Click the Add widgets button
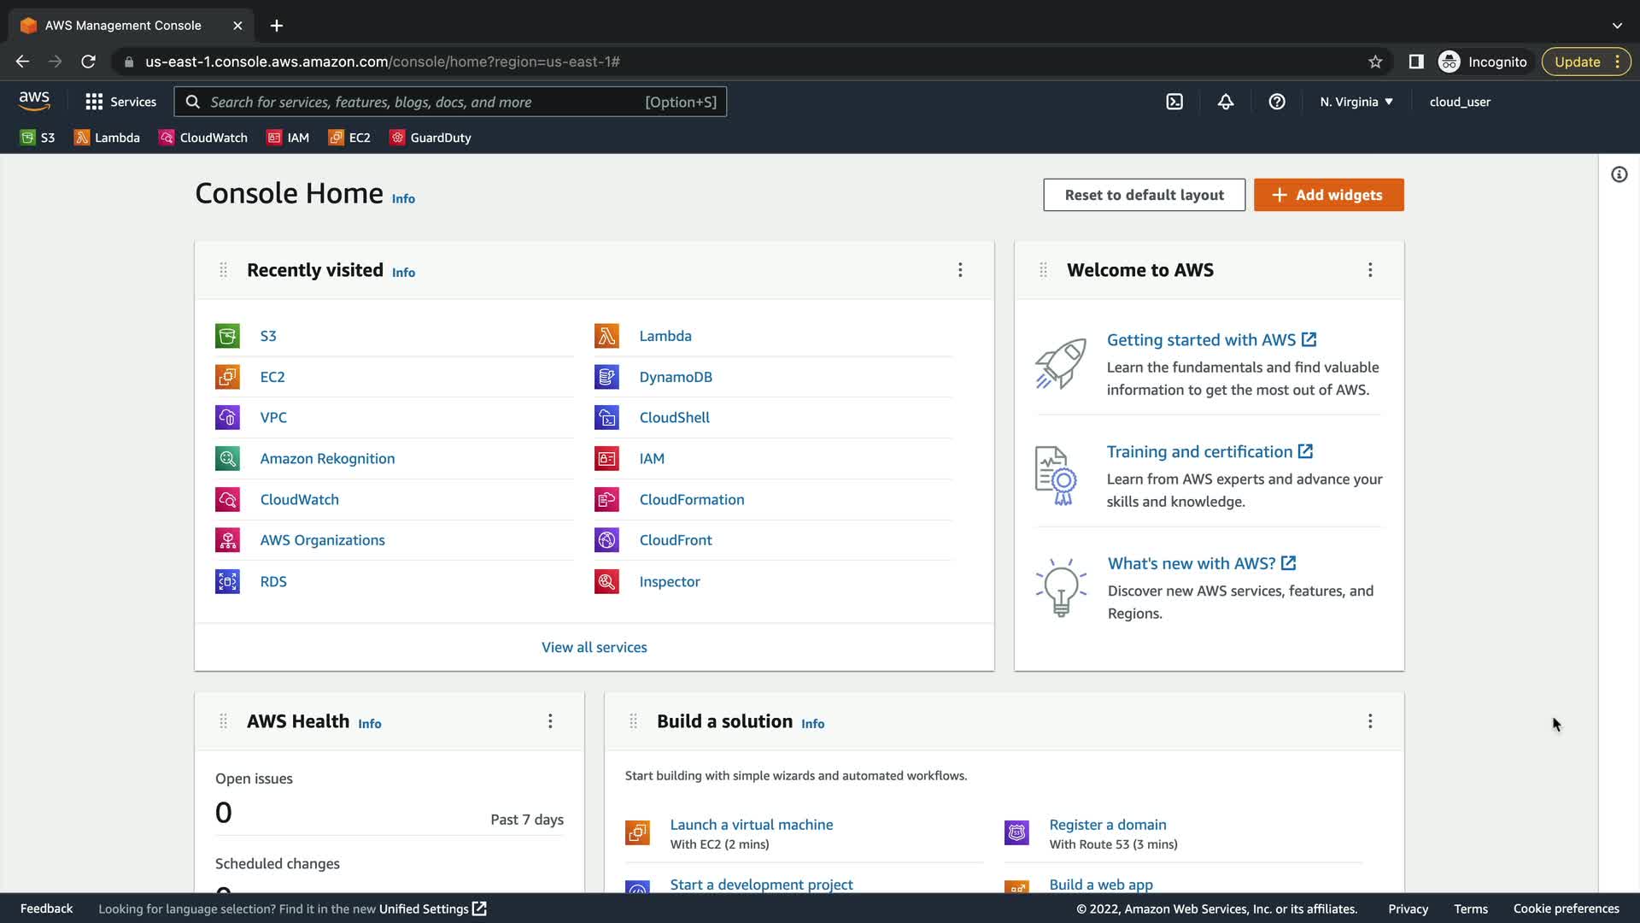The height and width of the screenshot is (923, 1640). point(1328,195)
